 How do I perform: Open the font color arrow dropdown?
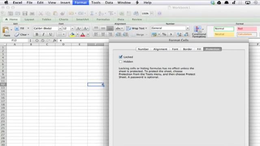[x=88, y=34]
